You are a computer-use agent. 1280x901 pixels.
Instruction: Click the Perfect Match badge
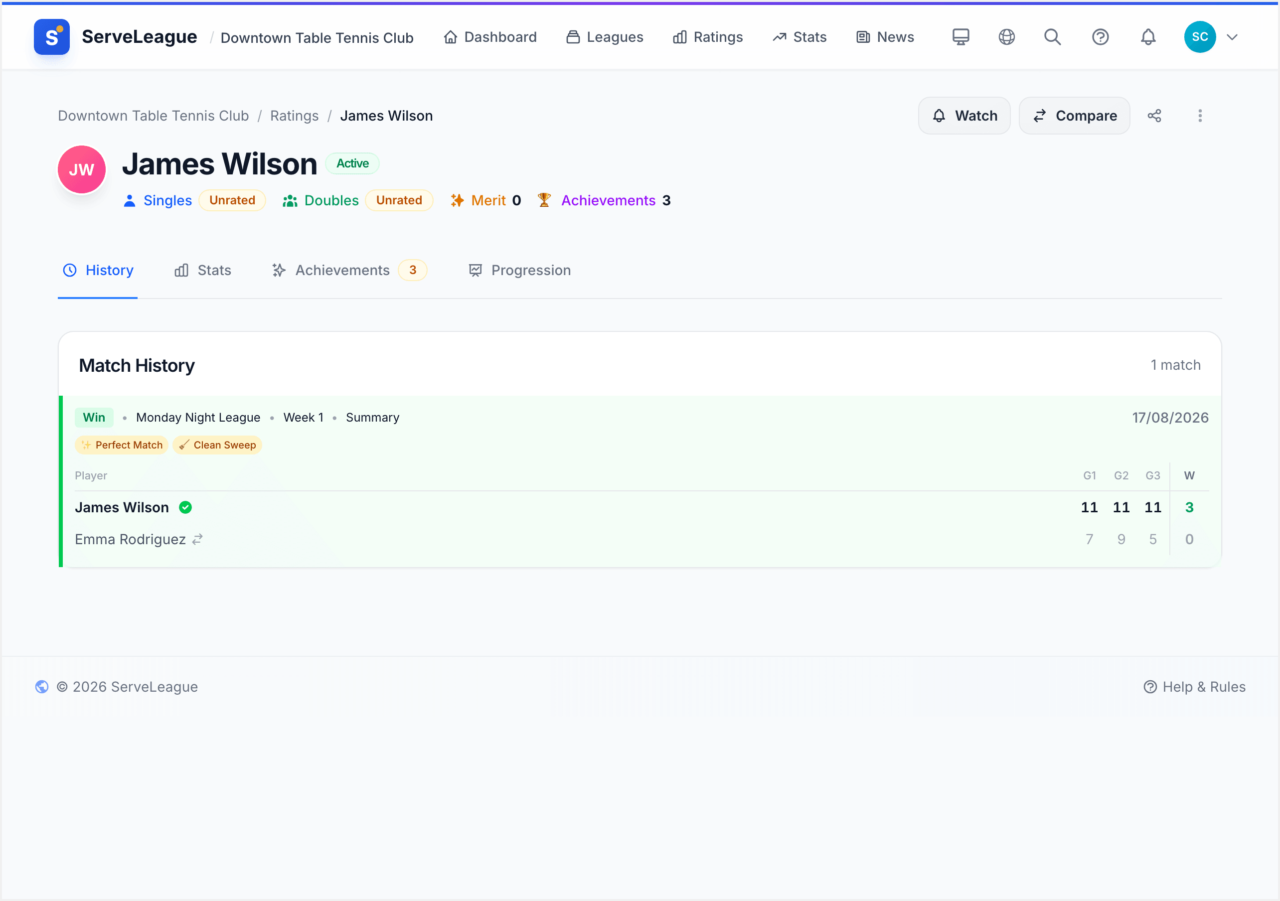coord(122,445)
